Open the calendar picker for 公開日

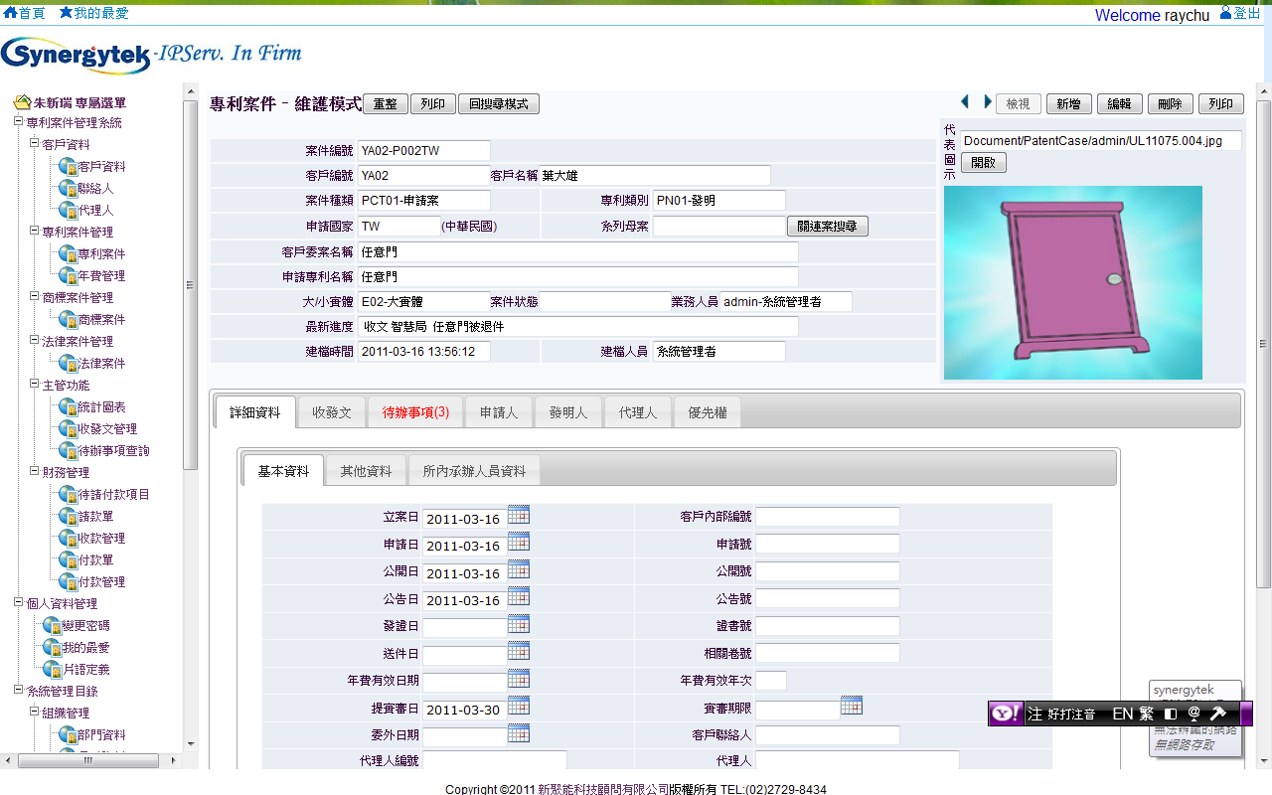[x=519, y=569]
